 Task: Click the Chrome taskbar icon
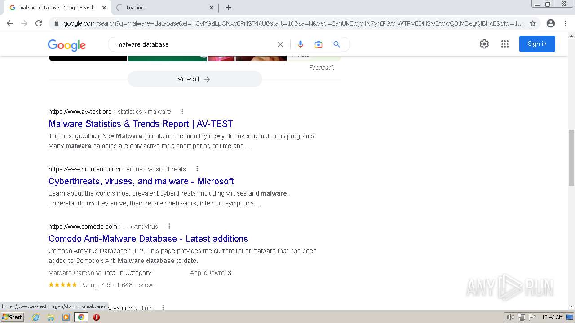(x=81, y=317)
